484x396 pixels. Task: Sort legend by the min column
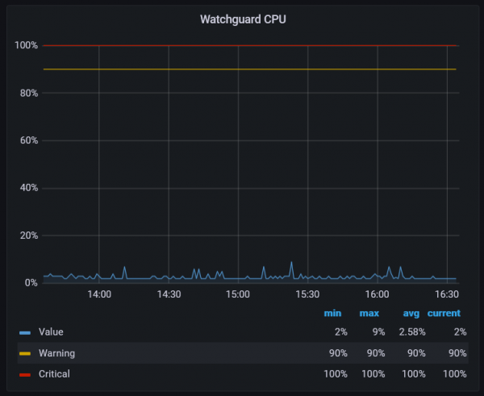332,313
